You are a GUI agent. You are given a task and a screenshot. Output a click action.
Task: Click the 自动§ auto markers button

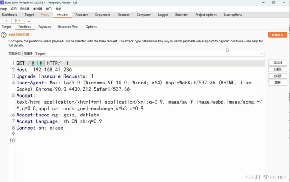click(277, 76)
